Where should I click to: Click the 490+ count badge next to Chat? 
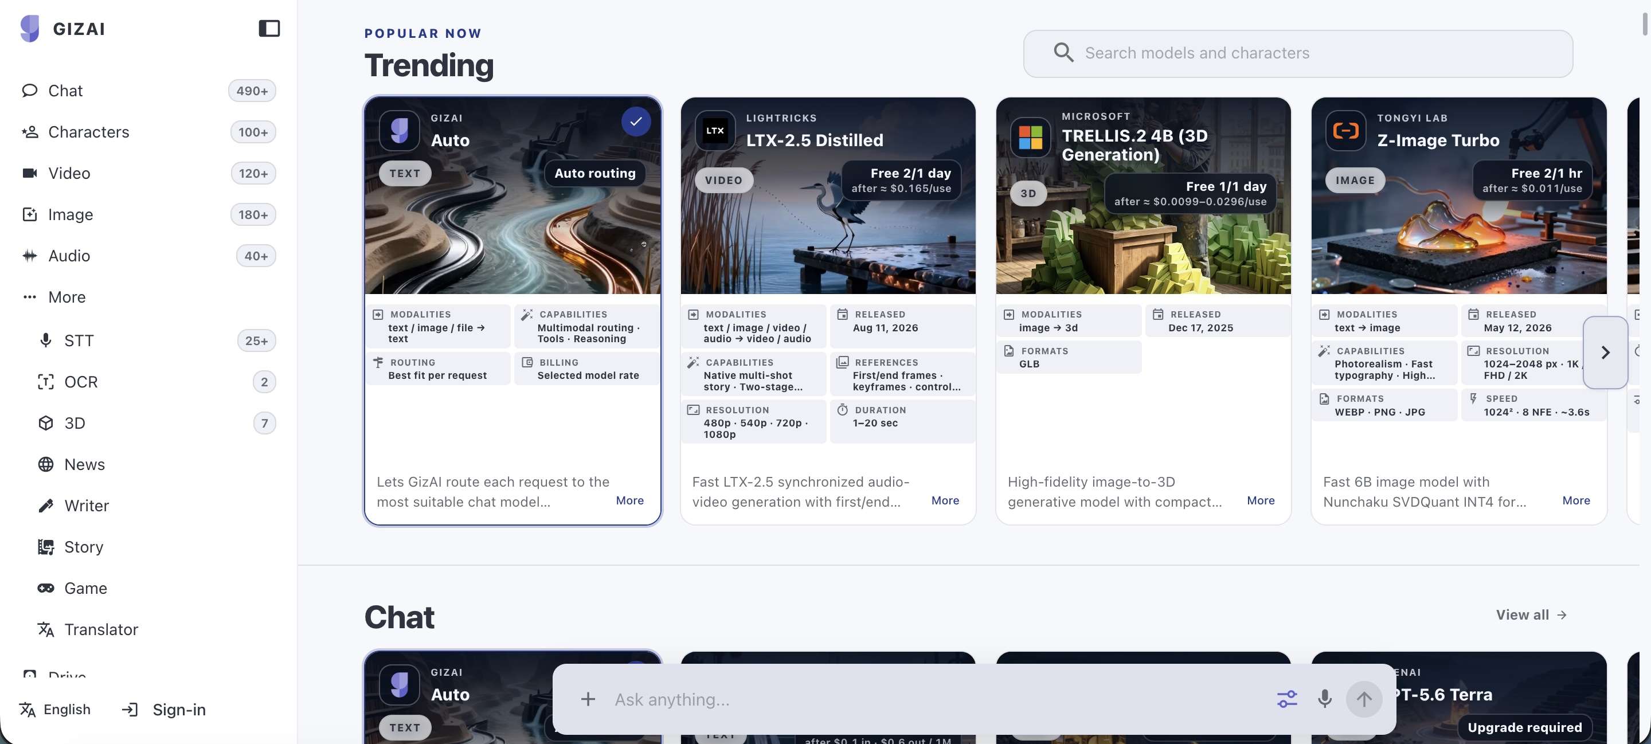pyautogui.click(x=252, y=91)
